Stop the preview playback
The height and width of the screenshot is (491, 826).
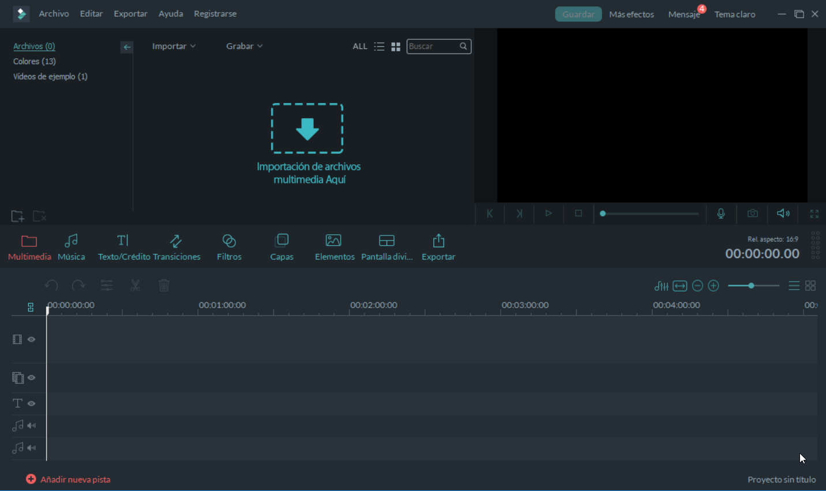579,213
